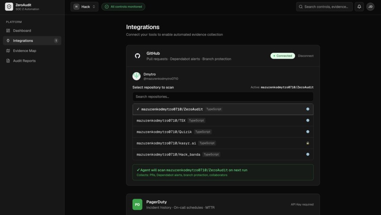Image resolution: width=381 pixels, height=215 pixels.
Task: Click the TypeScript tag on the ZeroAudit row
Action: tap(214, 109)
